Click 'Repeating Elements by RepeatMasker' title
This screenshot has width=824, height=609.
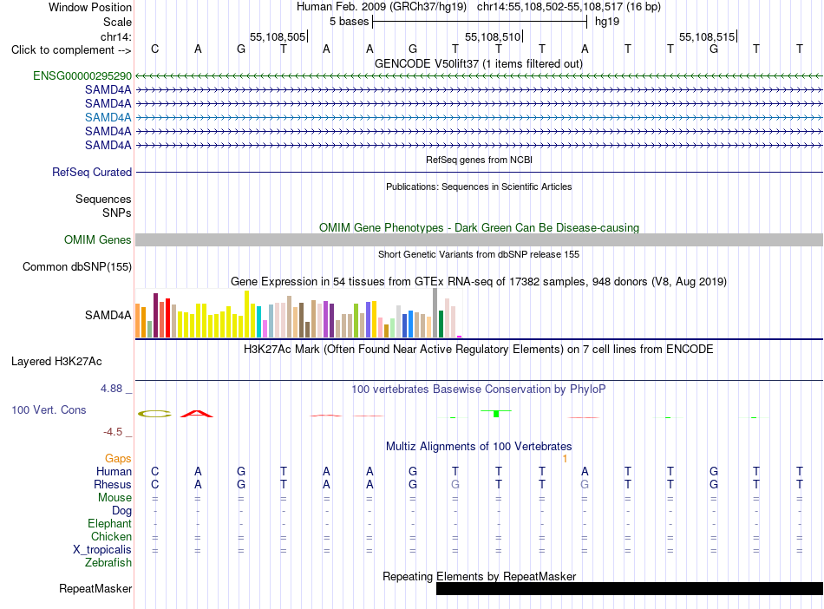pos(479,576)
